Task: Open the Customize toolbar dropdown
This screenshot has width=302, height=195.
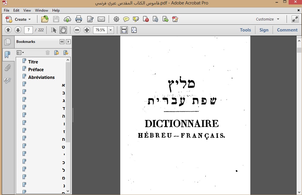Action: click(x=268, y=19)
